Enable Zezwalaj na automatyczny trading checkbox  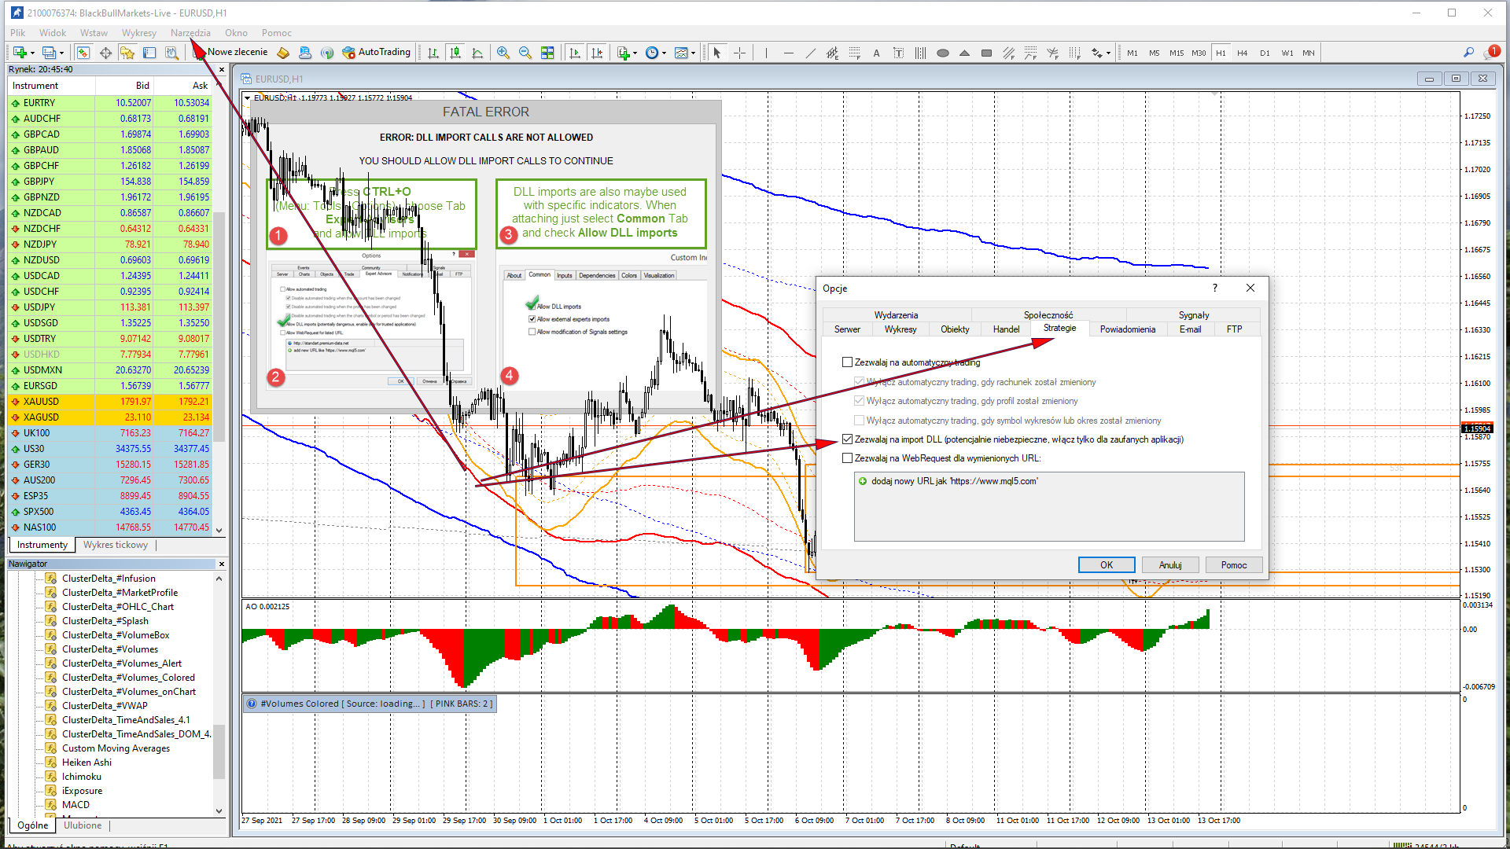pyautogui.click(x=847, y=362)
